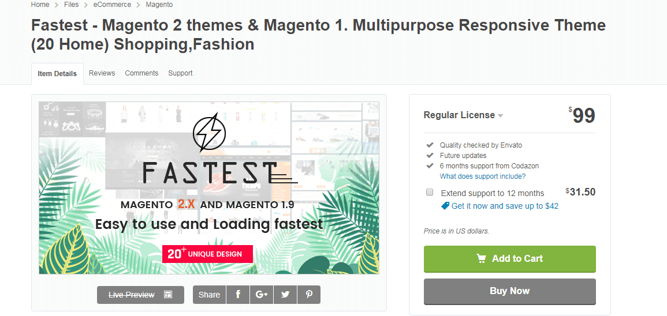Switch to the Reviews tab

pyautogui.click(x=102, y=73)
